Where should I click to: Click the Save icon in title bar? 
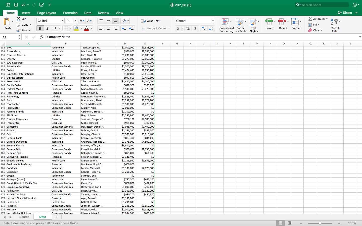(x=16, y=5)
